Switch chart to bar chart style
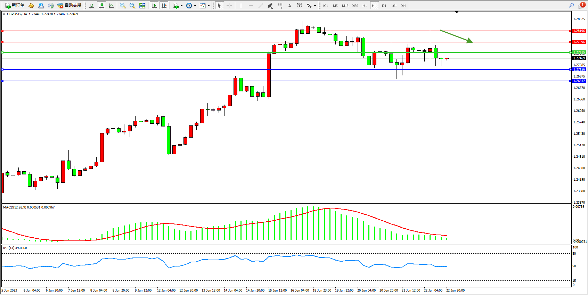This screenshot has height=295, width=588. pos(92,6)
